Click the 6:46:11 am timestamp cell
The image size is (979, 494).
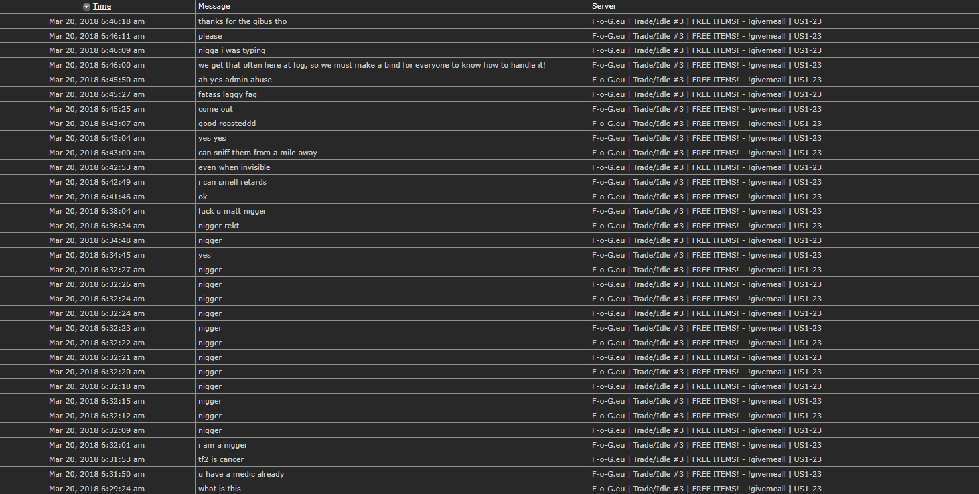tap(97, 36)
